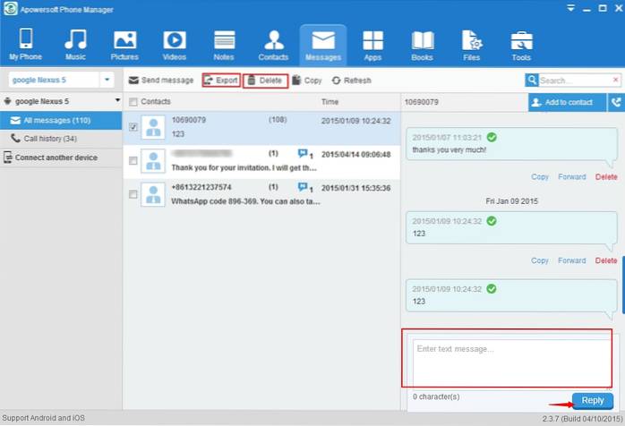The image size is (625, 426).
Task: Uncheck the 10690079 conversation checkbox
Action: click(x=133, y=127)
